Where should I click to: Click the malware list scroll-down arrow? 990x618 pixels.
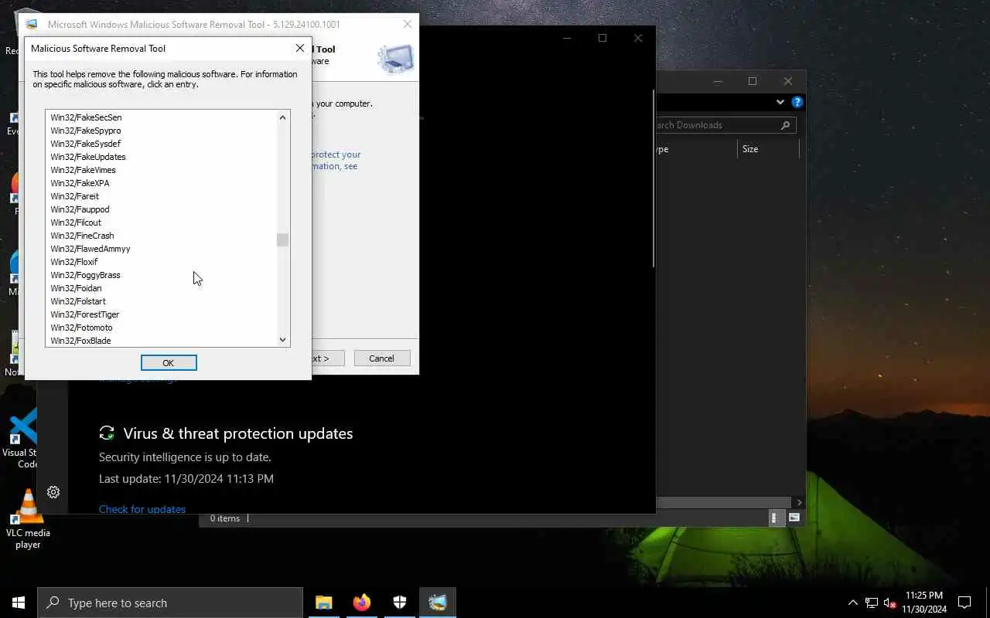click(x=282, y=340)
